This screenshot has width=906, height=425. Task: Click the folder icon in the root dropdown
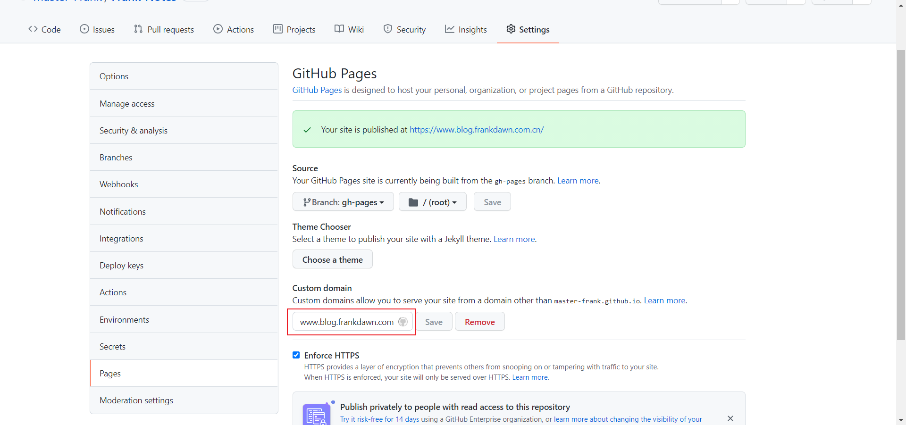coord(413,202)
